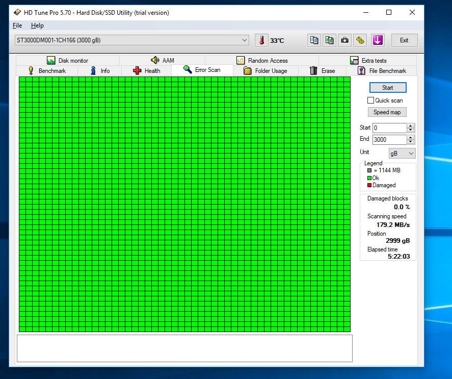
Task: Open options with yellow gears icon
Action: (360, 40)
